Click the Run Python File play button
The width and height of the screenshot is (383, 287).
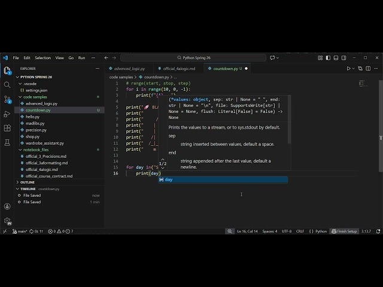(348, 69)
